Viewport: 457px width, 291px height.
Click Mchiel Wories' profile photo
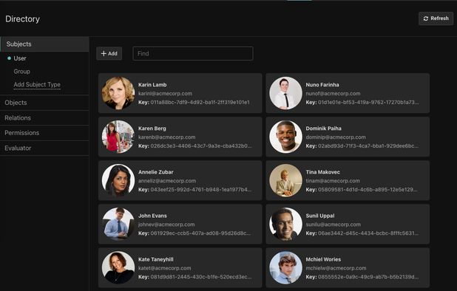pos(285,267)
